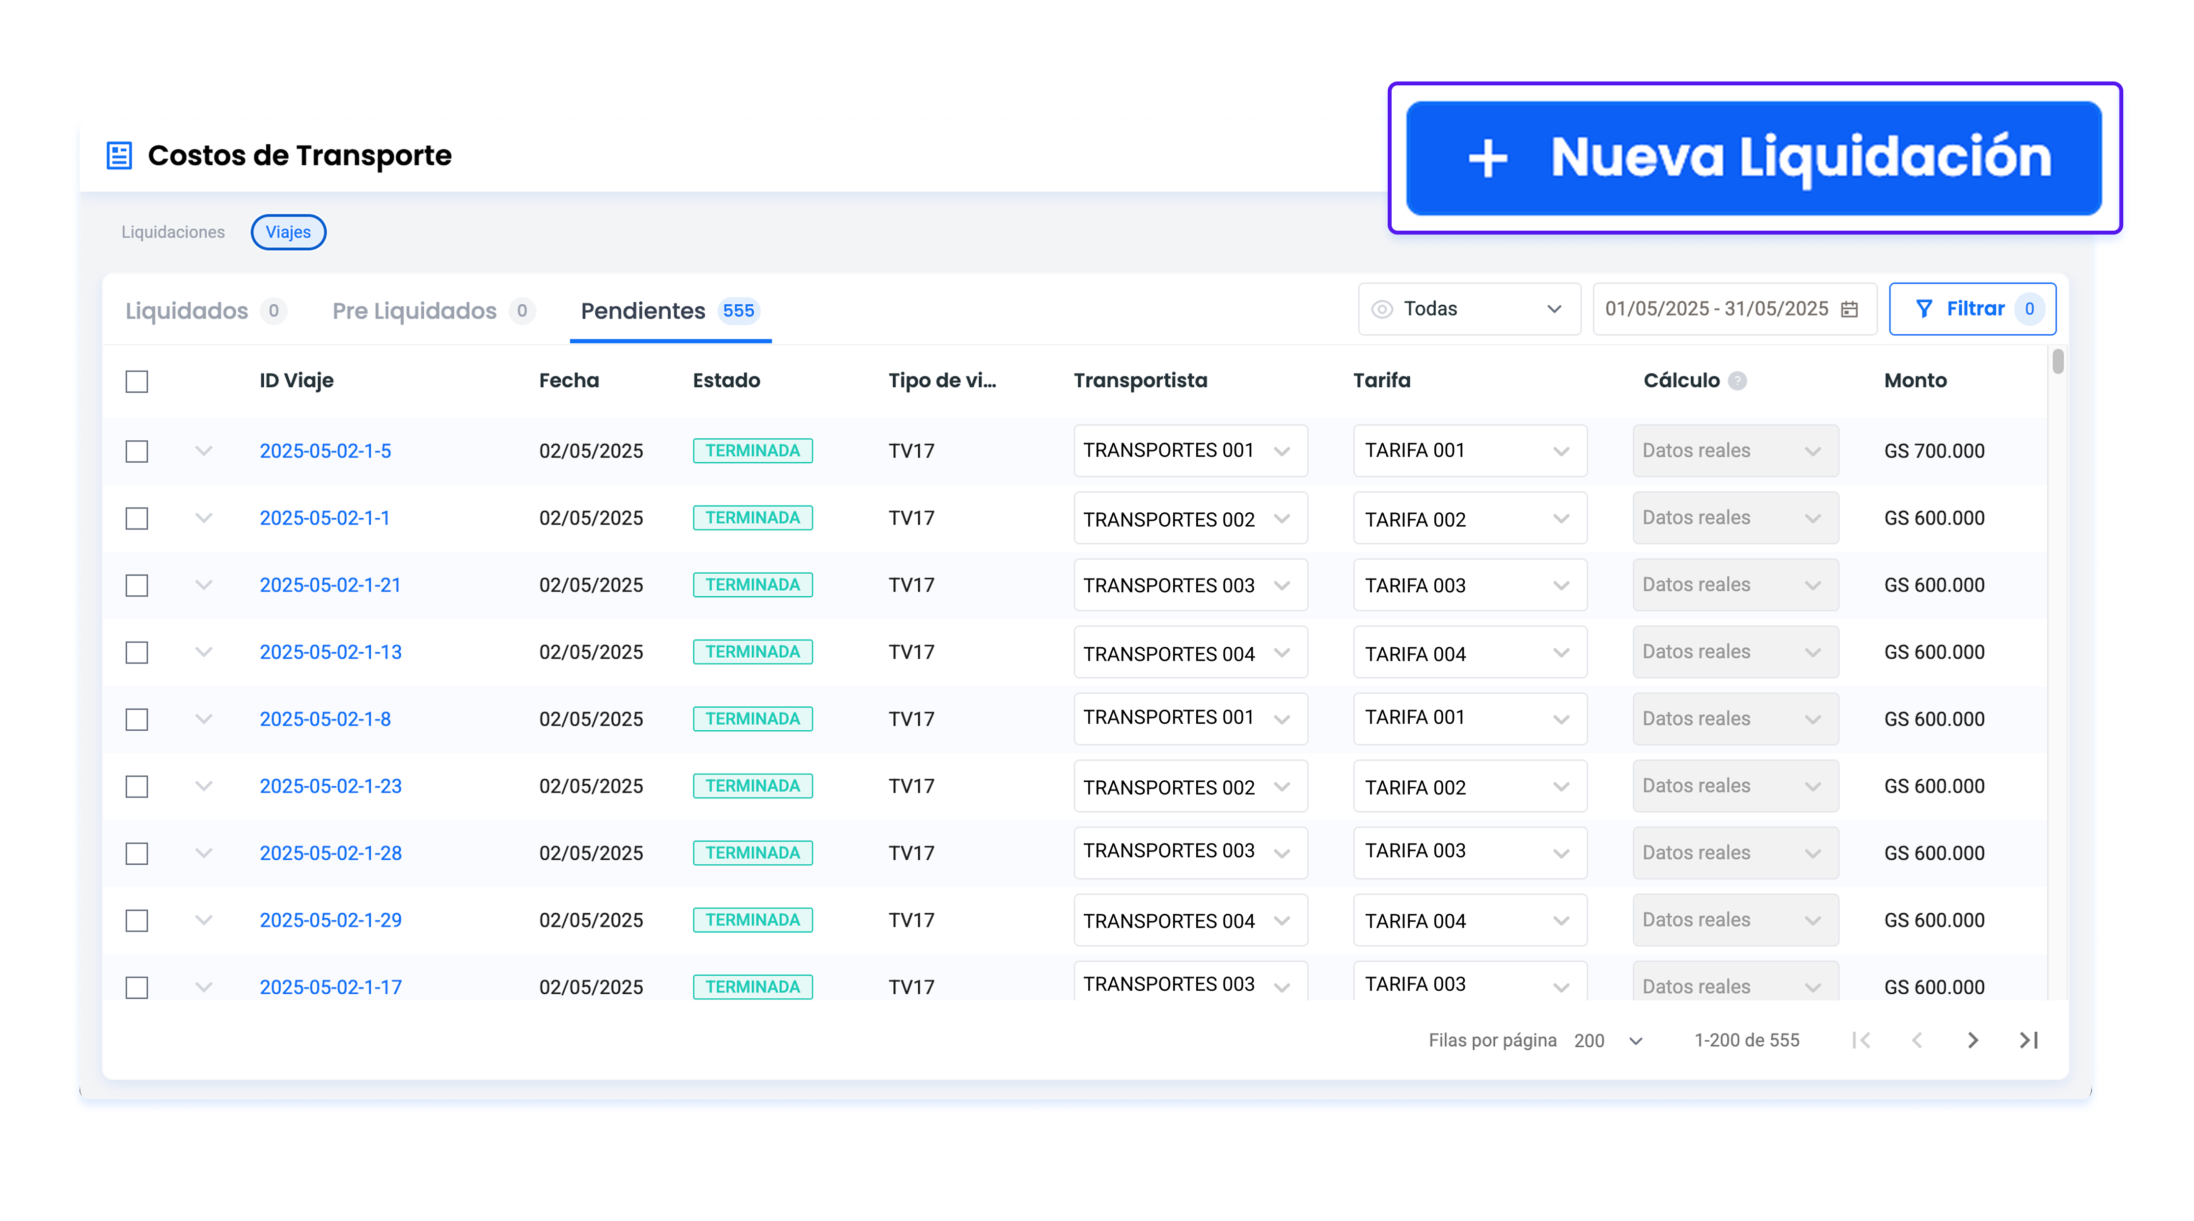Select the Viajes pill tab
The image size is (2194, 1221).
coord(288,233)
